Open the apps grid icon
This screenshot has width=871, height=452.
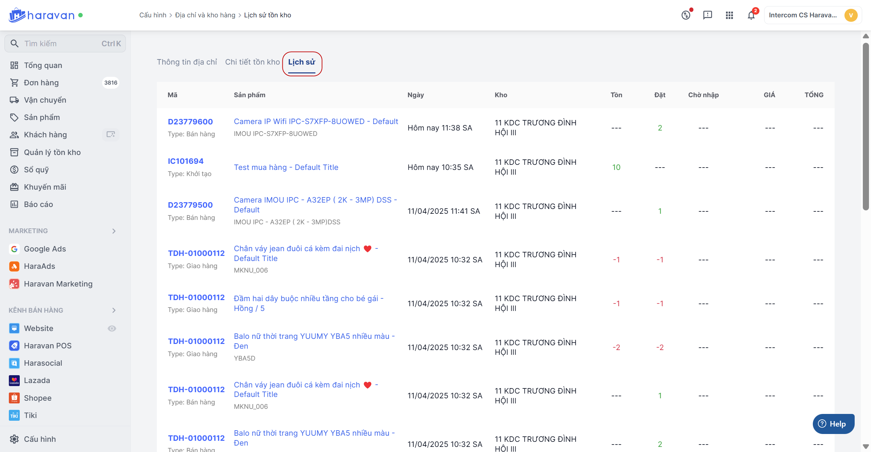729,15
